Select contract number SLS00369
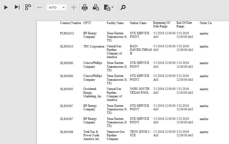Screen dimensions: 229x144 click(x=67, y=132)
